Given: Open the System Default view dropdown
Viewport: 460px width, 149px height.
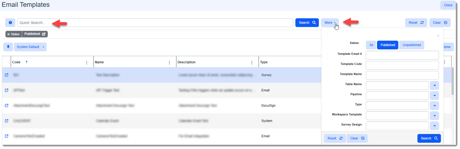Looking at the screenshot, I should coord(30,47).
